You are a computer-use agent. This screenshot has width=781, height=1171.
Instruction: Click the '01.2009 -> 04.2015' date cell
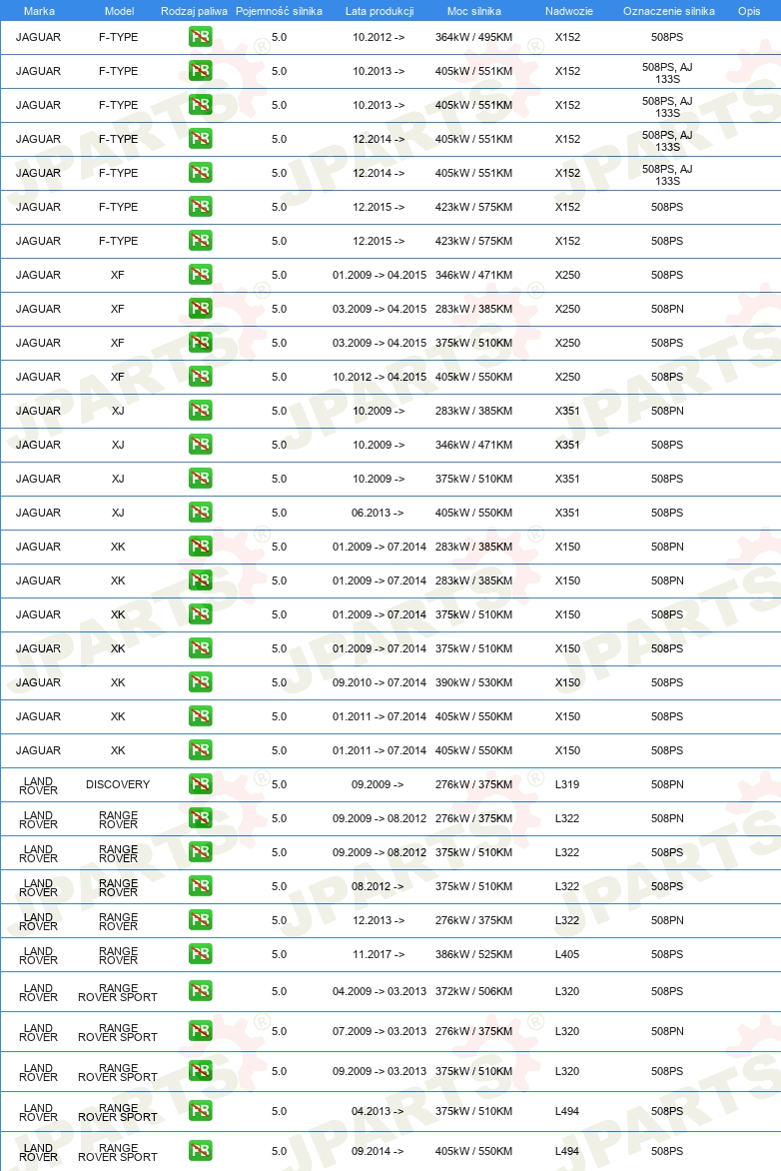click(x=380, y=275)
